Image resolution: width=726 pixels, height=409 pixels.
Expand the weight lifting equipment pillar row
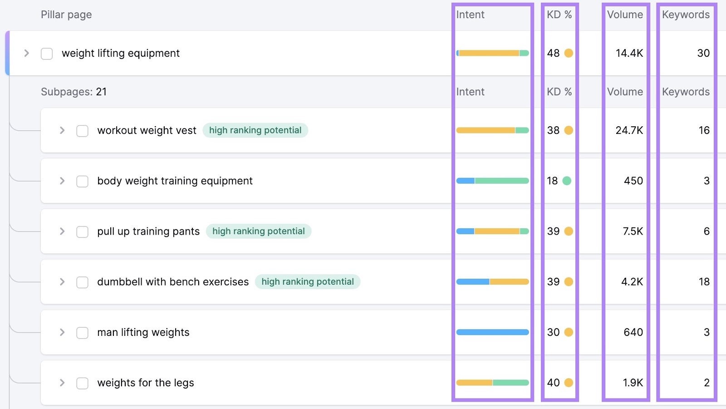click(x=26, y=53)
